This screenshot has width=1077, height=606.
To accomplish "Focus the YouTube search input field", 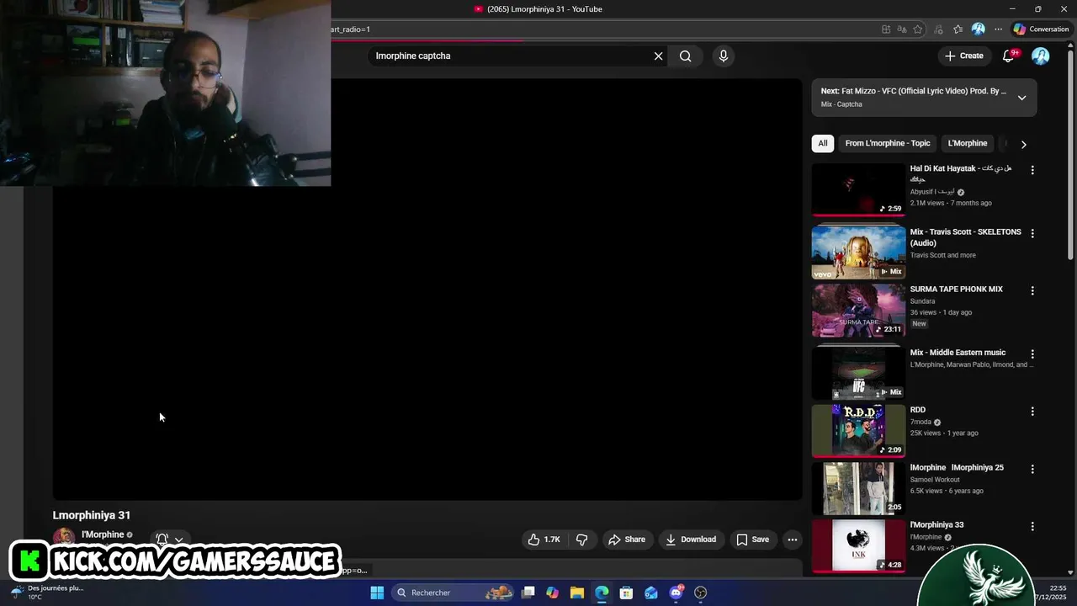I will click(x=509, y=56).
